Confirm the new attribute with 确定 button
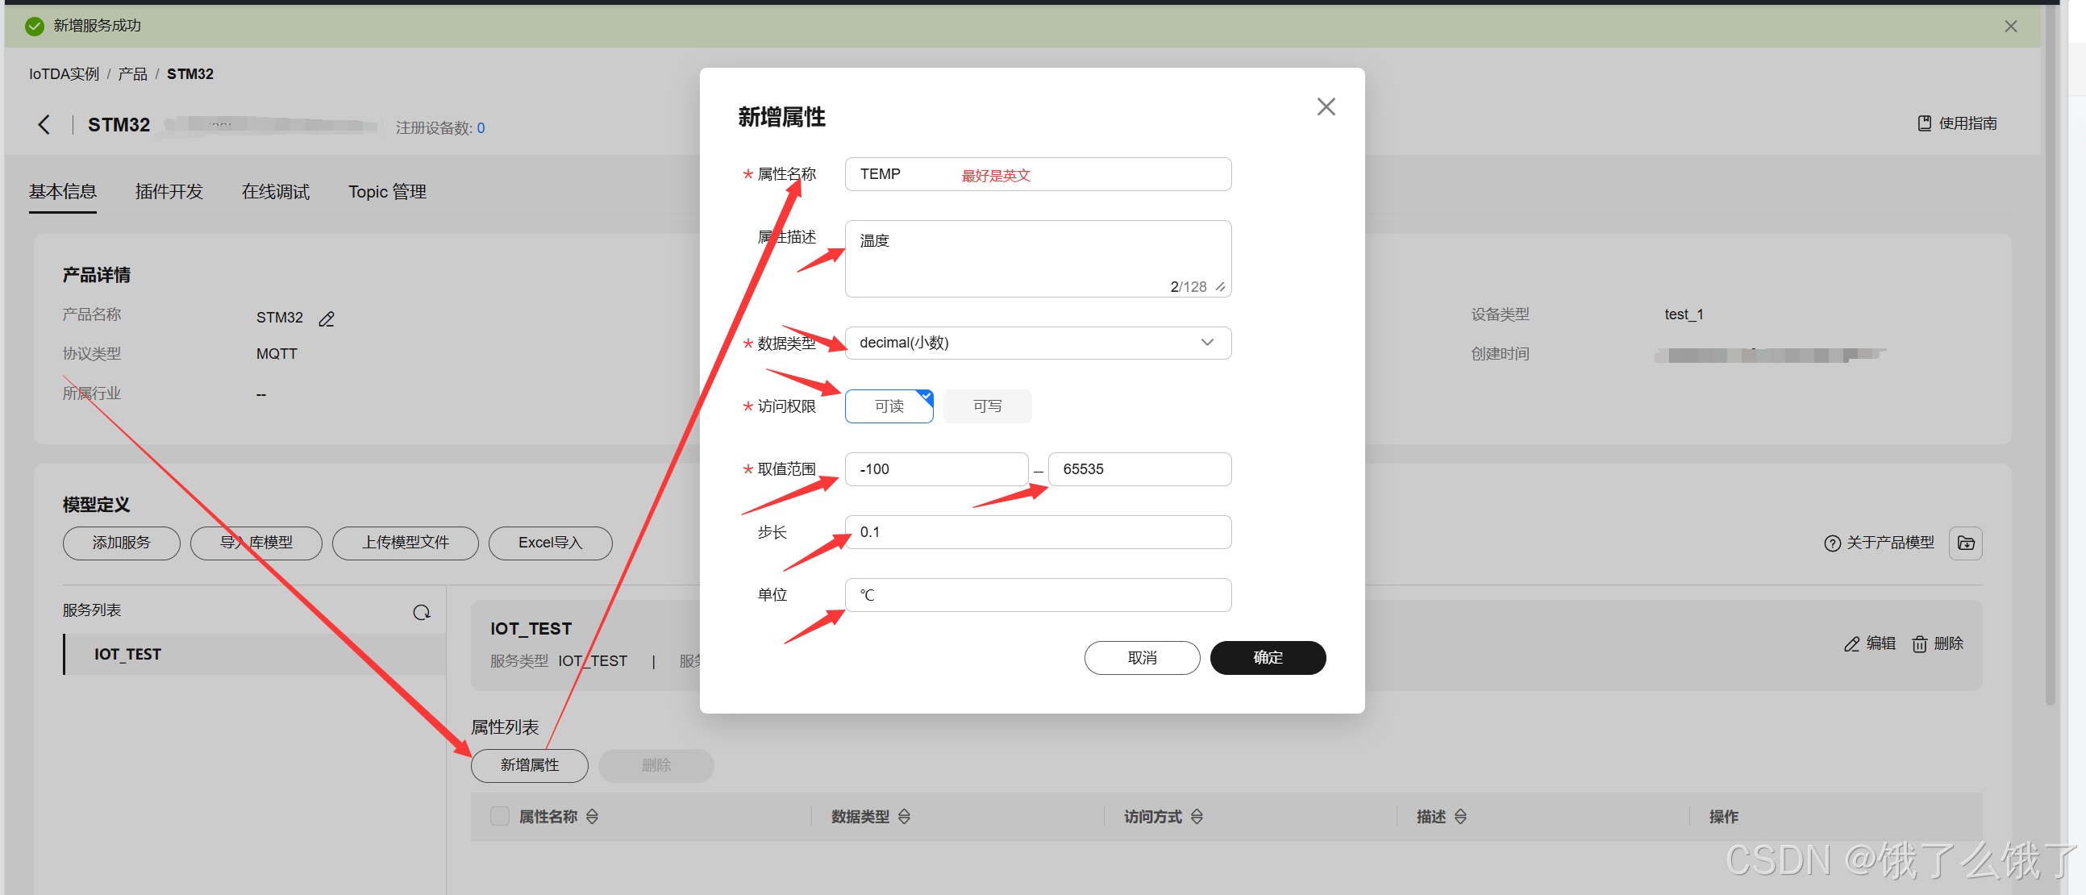2086x895 pixels. click(1268, 658)
